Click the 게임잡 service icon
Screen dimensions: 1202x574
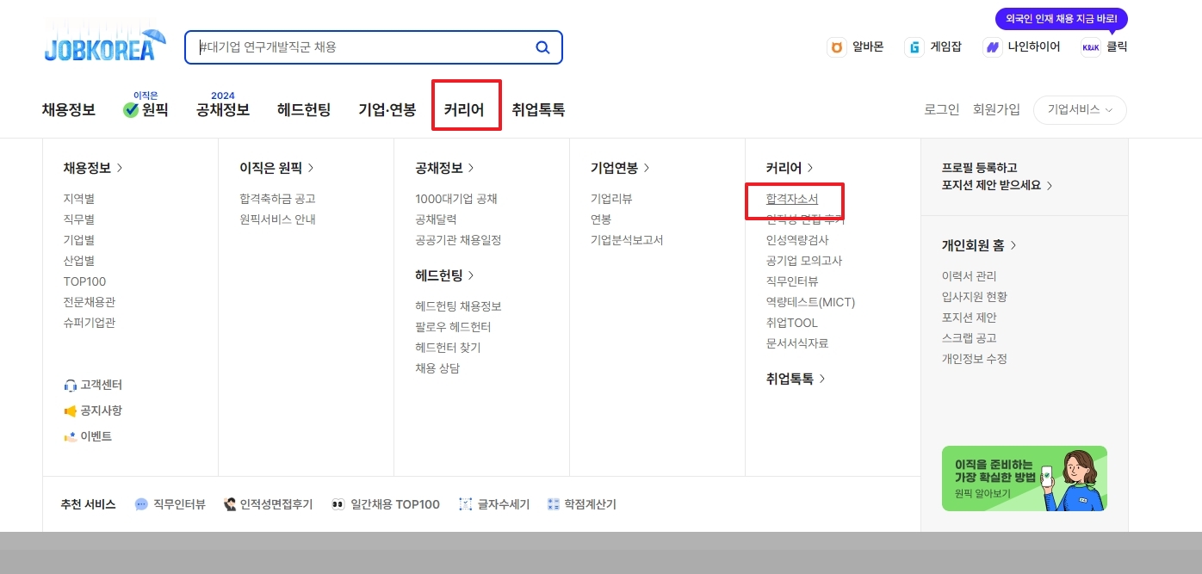pos(914,47)
